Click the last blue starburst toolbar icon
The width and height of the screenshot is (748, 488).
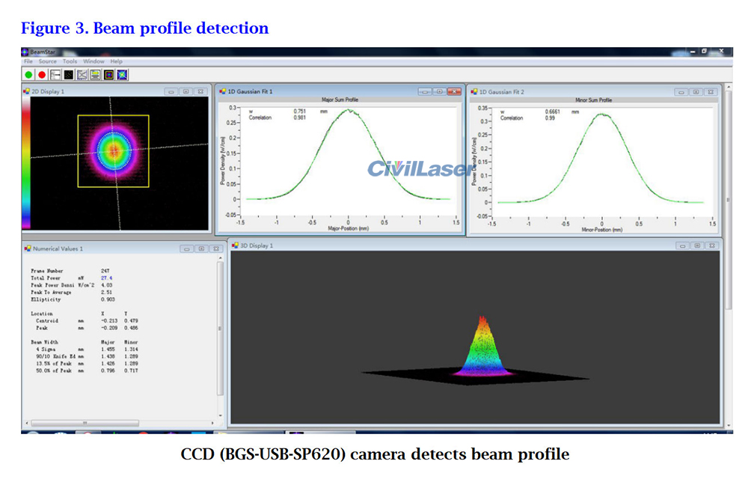click(x=122, y=75)
